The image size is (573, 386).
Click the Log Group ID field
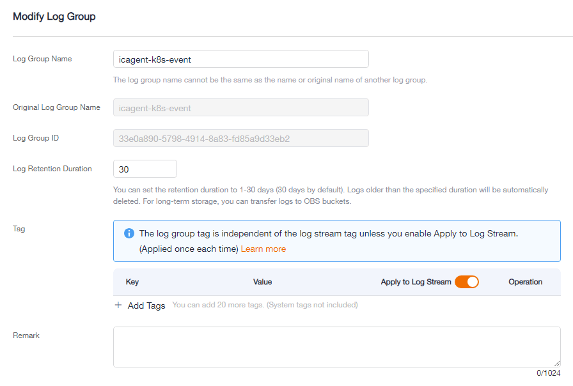point(241,139)
